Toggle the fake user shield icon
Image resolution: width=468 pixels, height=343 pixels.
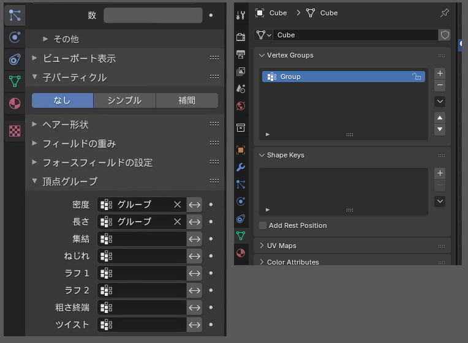coord(445,35)
